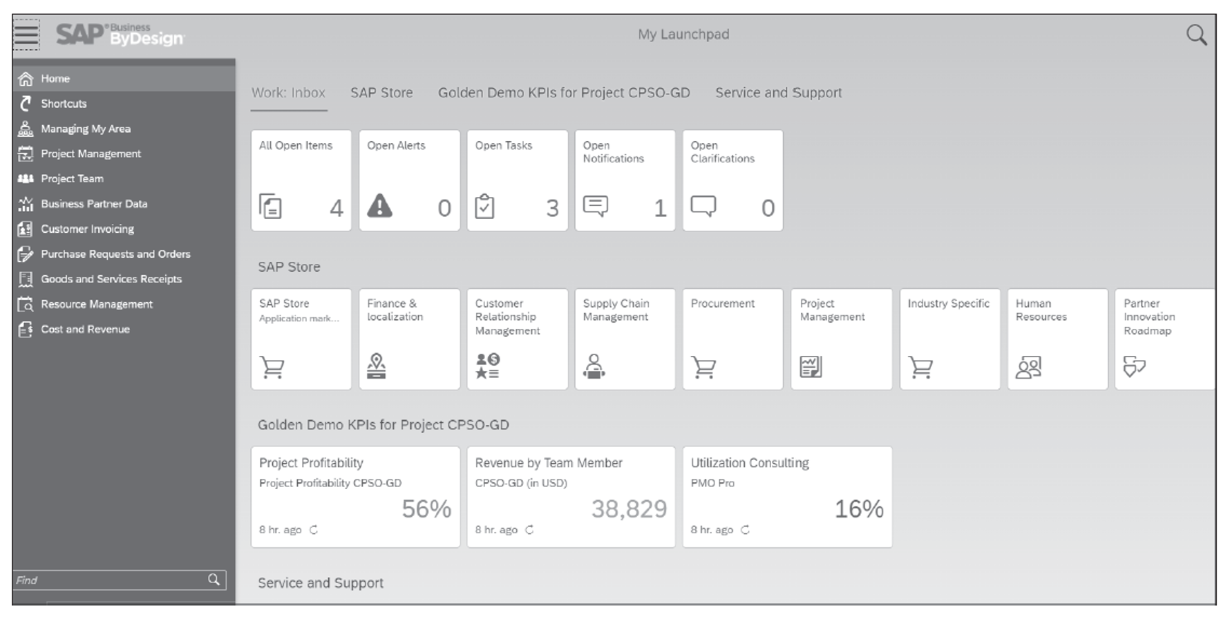Viewport: 1230px width, 617px height.
Task: Open Purchase Requests and Orders item
Action: [x=124, y=254]
